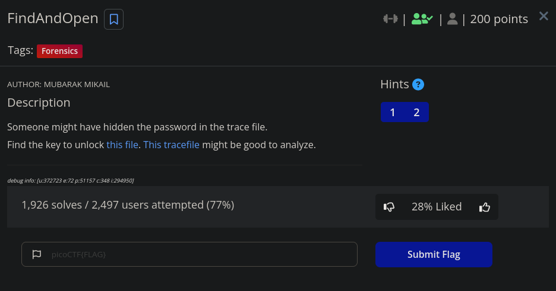
Task: Reveal hint 2
Action: 416,112
